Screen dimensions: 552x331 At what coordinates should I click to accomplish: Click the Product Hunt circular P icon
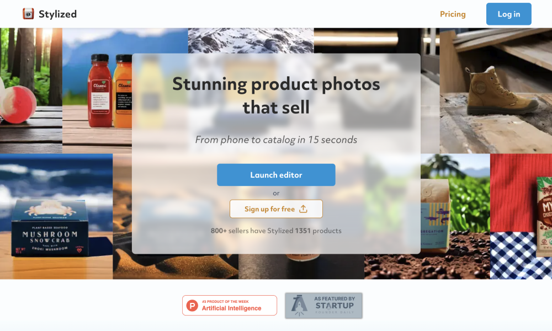[192, 305]
